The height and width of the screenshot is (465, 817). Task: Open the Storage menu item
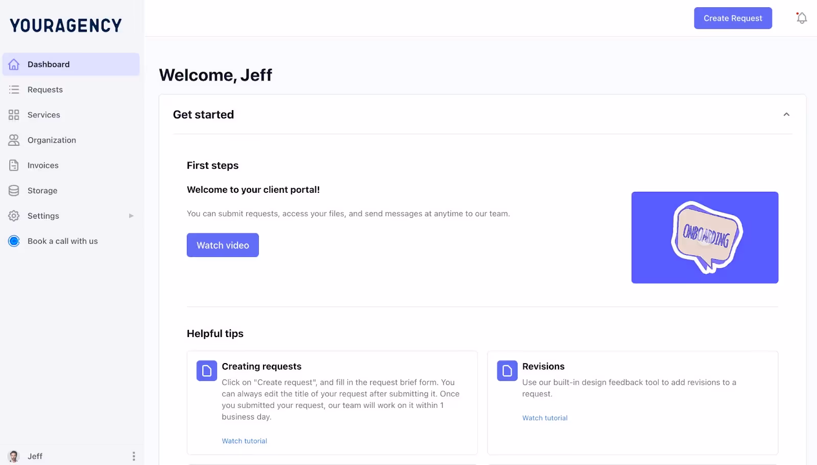tap(71, 191)
